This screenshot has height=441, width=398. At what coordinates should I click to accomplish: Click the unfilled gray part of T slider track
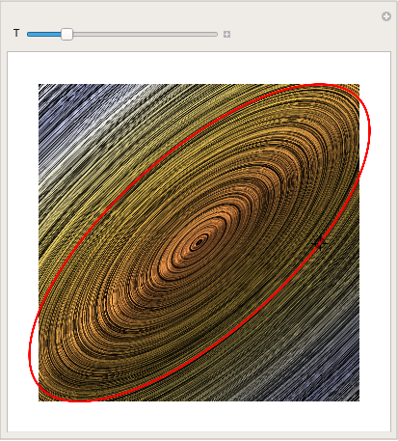coord(146,34)
